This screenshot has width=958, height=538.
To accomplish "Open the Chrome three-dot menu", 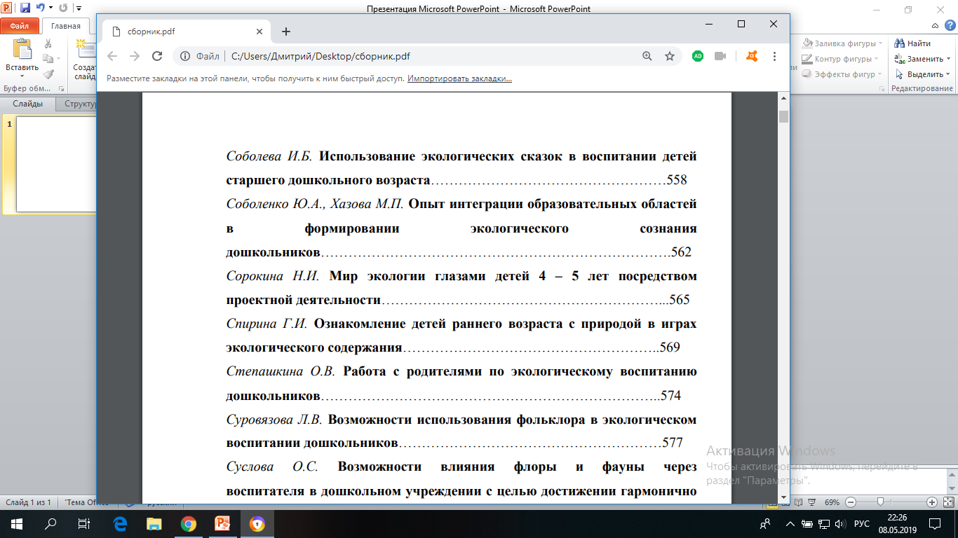I will (774, 56).
